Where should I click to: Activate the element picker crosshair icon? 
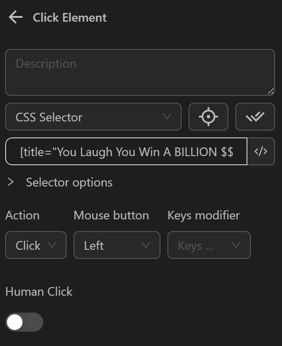click(208, 117)
